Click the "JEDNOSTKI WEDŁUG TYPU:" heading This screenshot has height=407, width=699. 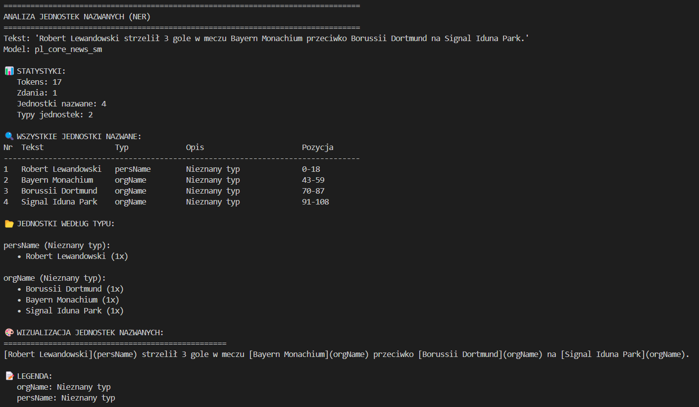pos(66,224)
